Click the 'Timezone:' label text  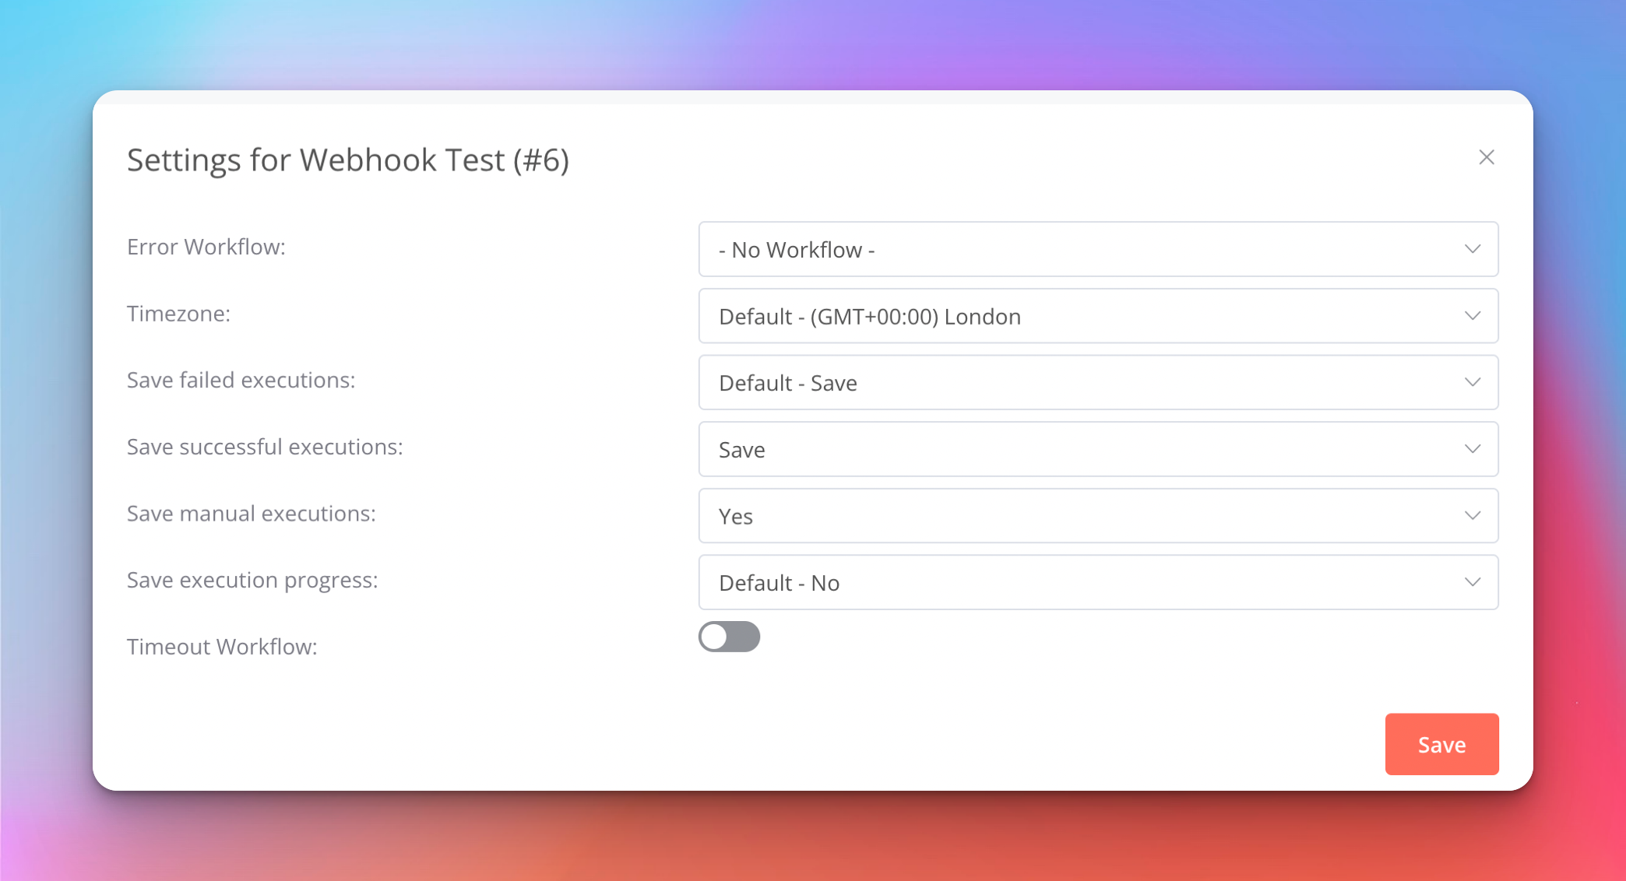point(178,314)
